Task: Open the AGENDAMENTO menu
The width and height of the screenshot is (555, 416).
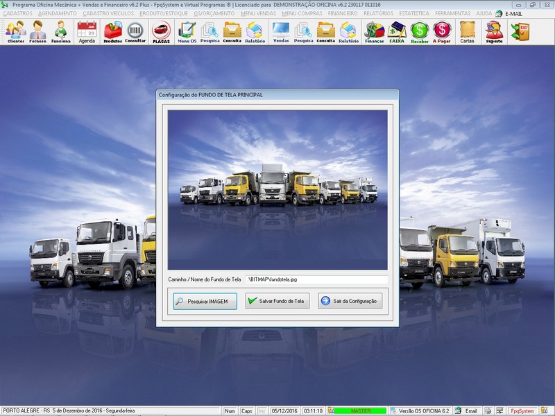Action: tap(58, 13)
